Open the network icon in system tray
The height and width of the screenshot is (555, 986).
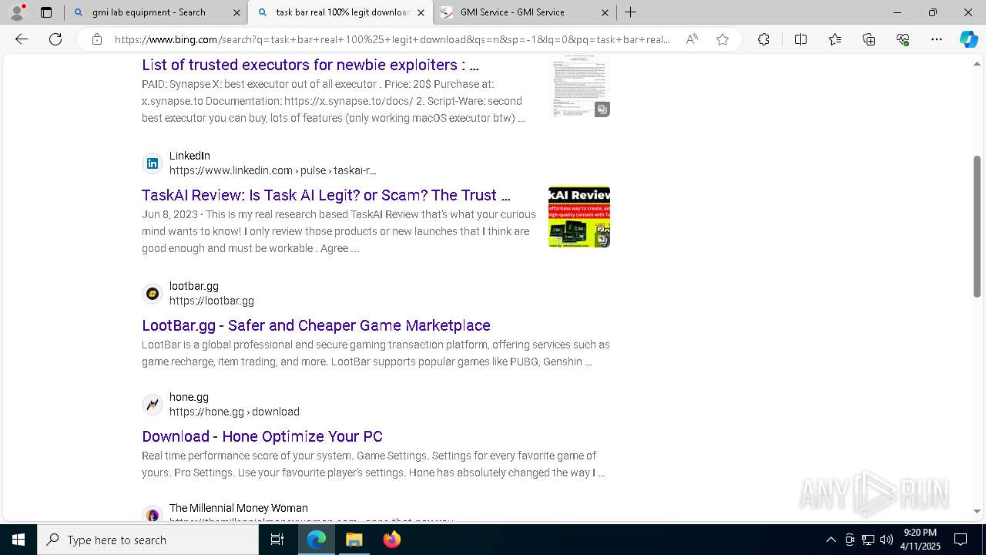point(868,540)
